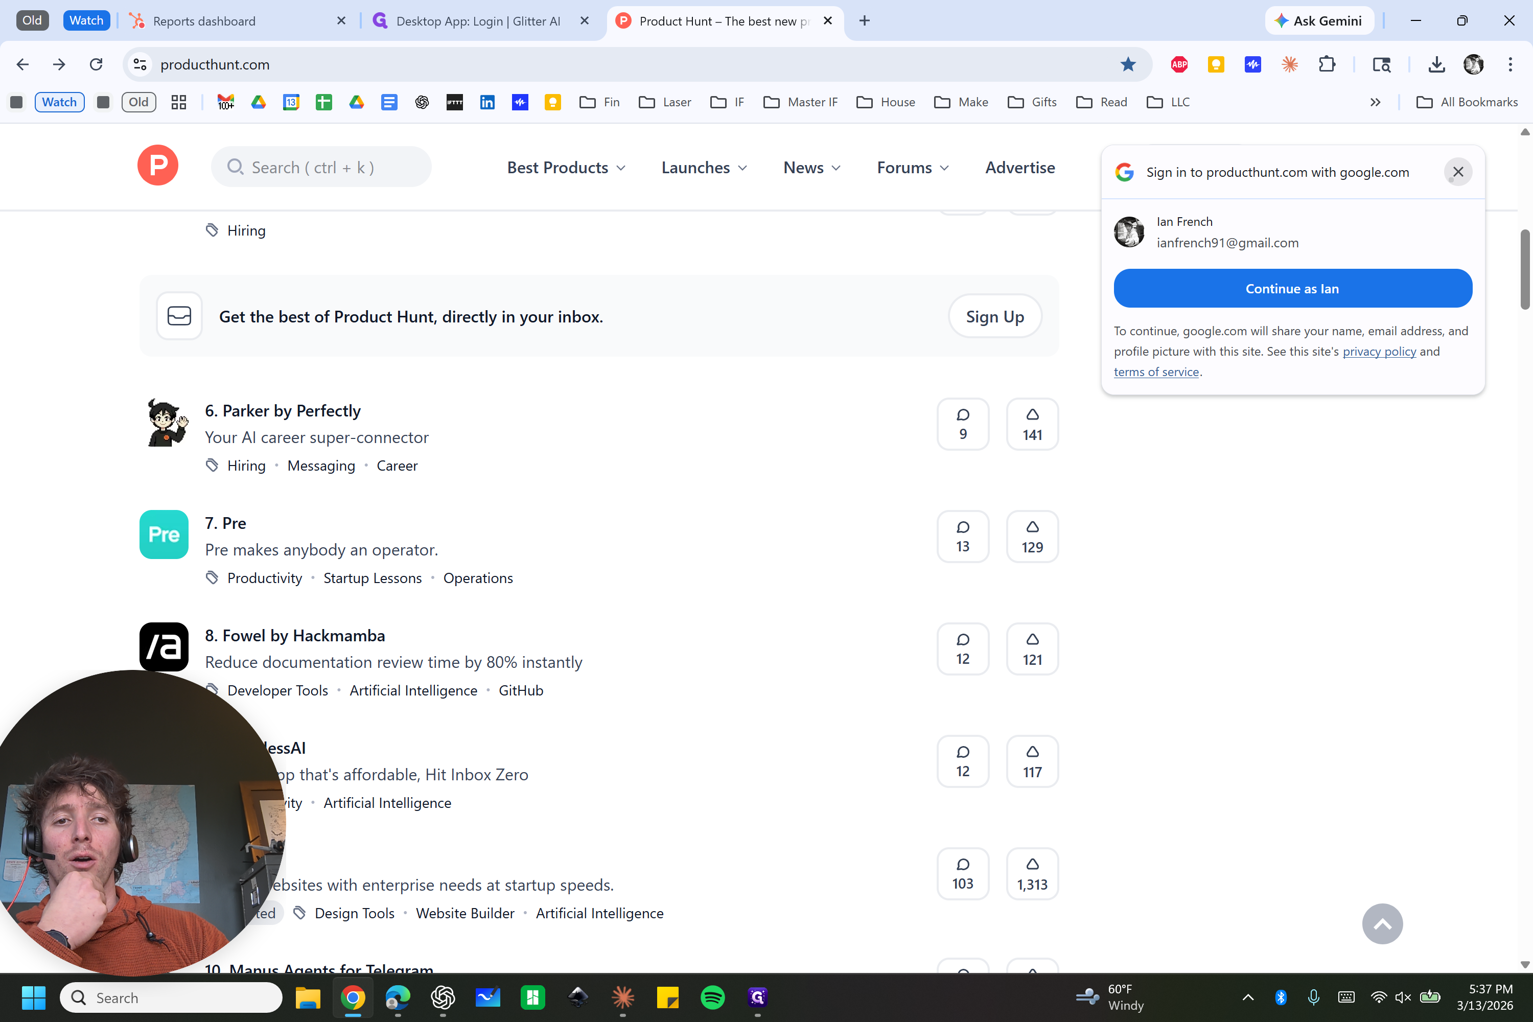1533x1022 pixels.
Task: Open the Advertise menu item
Action: pyautogui.click(x=1019, y=168)
